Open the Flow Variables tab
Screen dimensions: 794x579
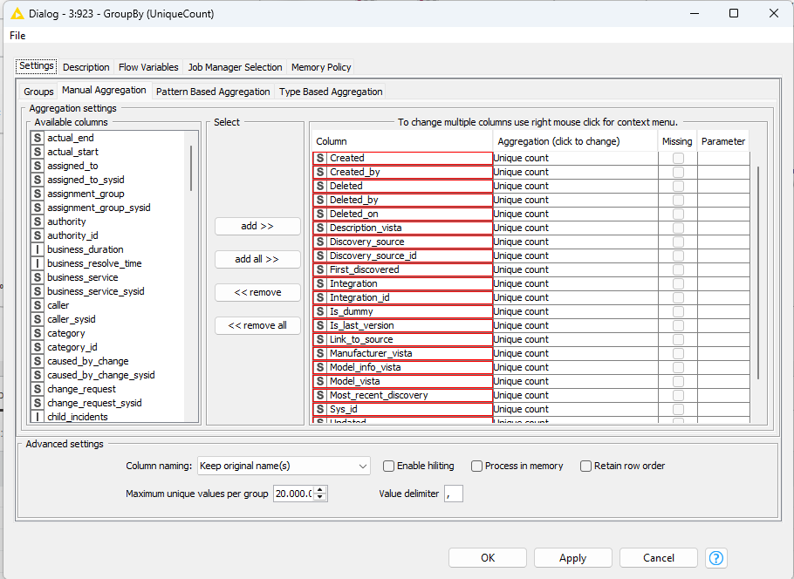point(148,67)
